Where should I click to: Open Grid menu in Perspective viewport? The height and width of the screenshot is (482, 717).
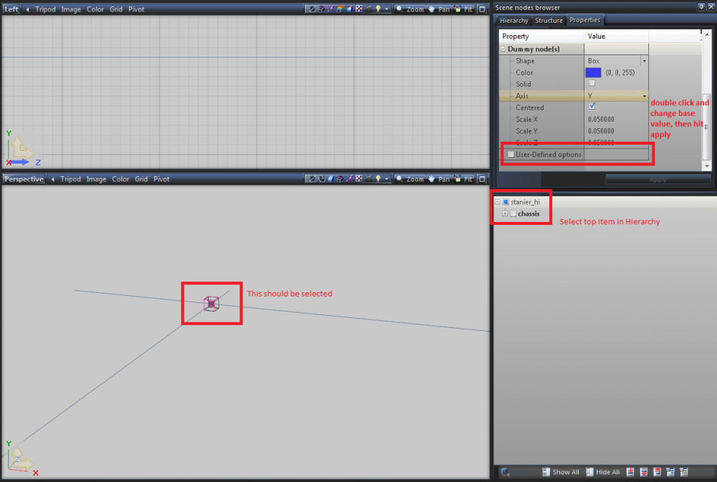pos(141,179)
